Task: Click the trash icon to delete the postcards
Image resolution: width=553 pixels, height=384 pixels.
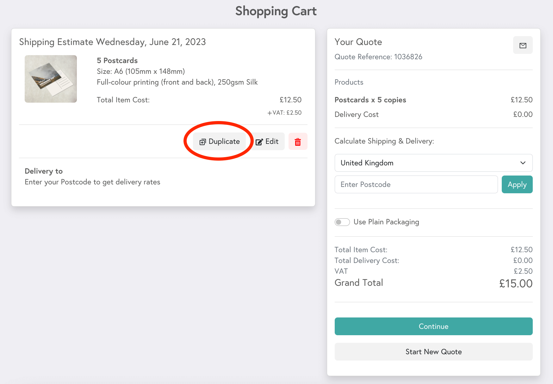Action: point(297,141)
